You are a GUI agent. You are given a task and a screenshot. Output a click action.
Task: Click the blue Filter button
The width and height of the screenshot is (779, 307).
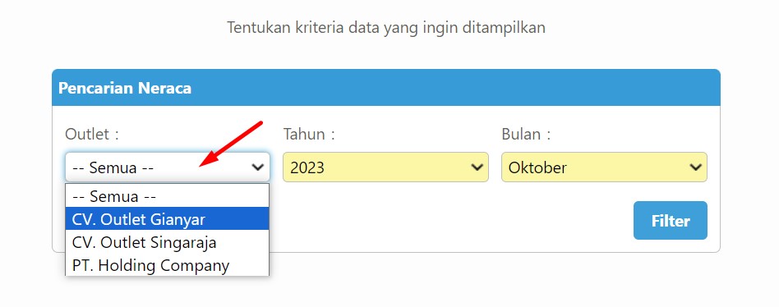pos(671,221)
